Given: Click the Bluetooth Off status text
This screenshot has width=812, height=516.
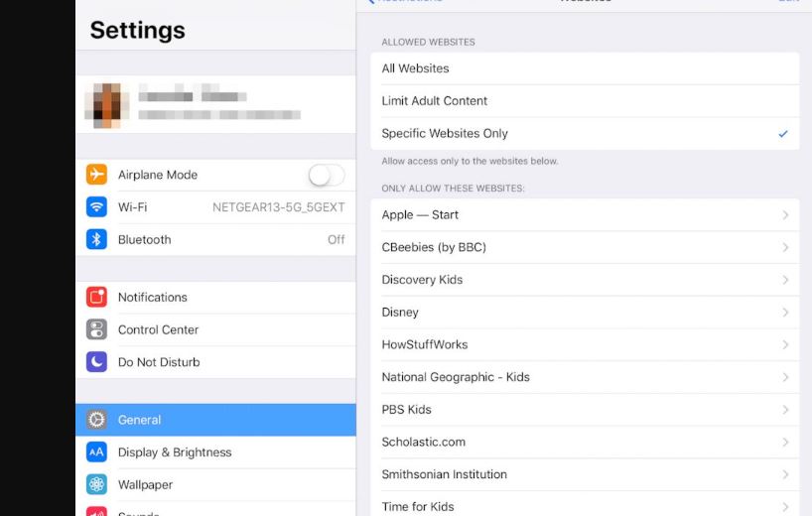Looking at the screenshot, I should click(337, 239).
